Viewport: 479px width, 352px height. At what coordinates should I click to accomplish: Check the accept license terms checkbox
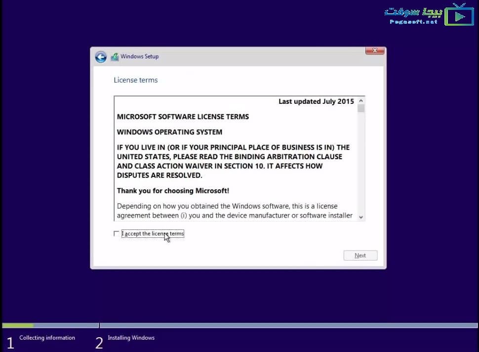tap(116, 234)
